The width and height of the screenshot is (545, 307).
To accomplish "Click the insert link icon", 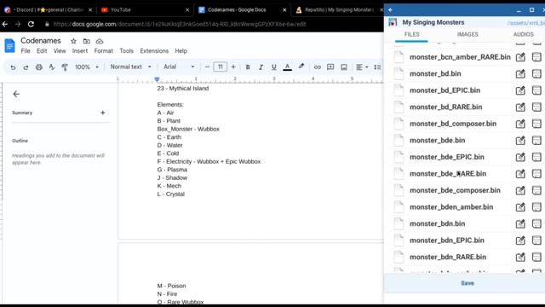I will 318,67.
